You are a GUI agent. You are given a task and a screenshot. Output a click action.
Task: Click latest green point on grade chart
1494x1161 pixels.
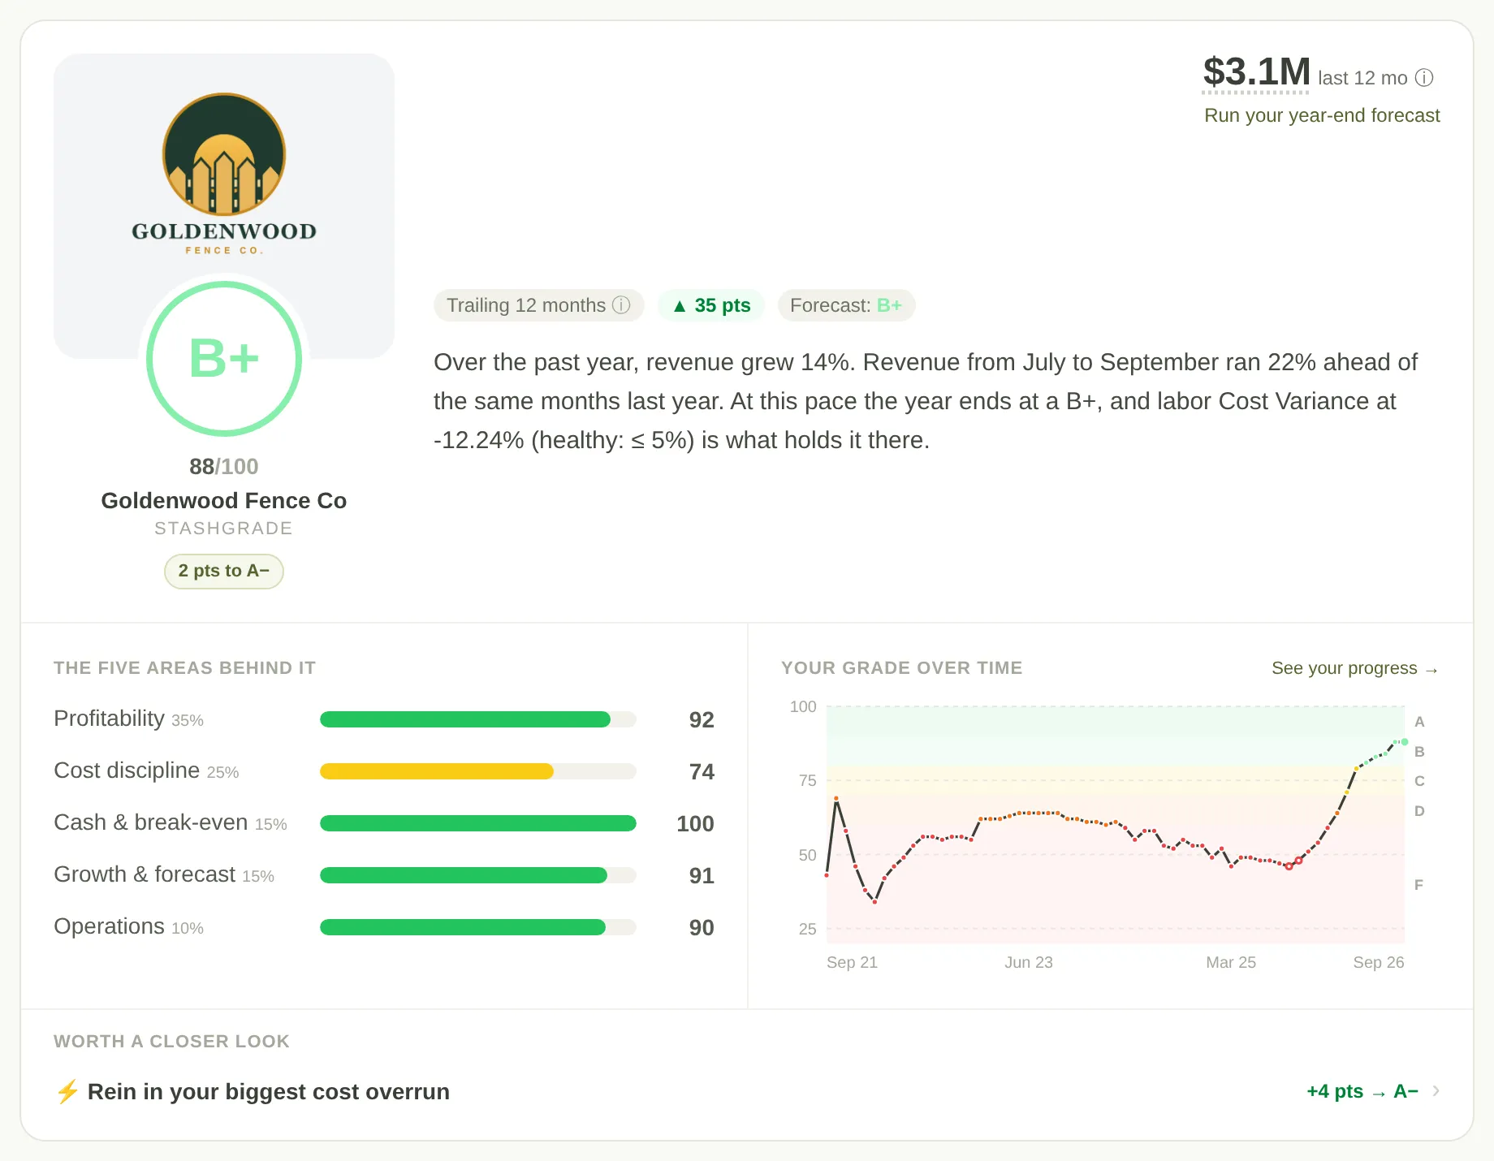point(1404,742)
